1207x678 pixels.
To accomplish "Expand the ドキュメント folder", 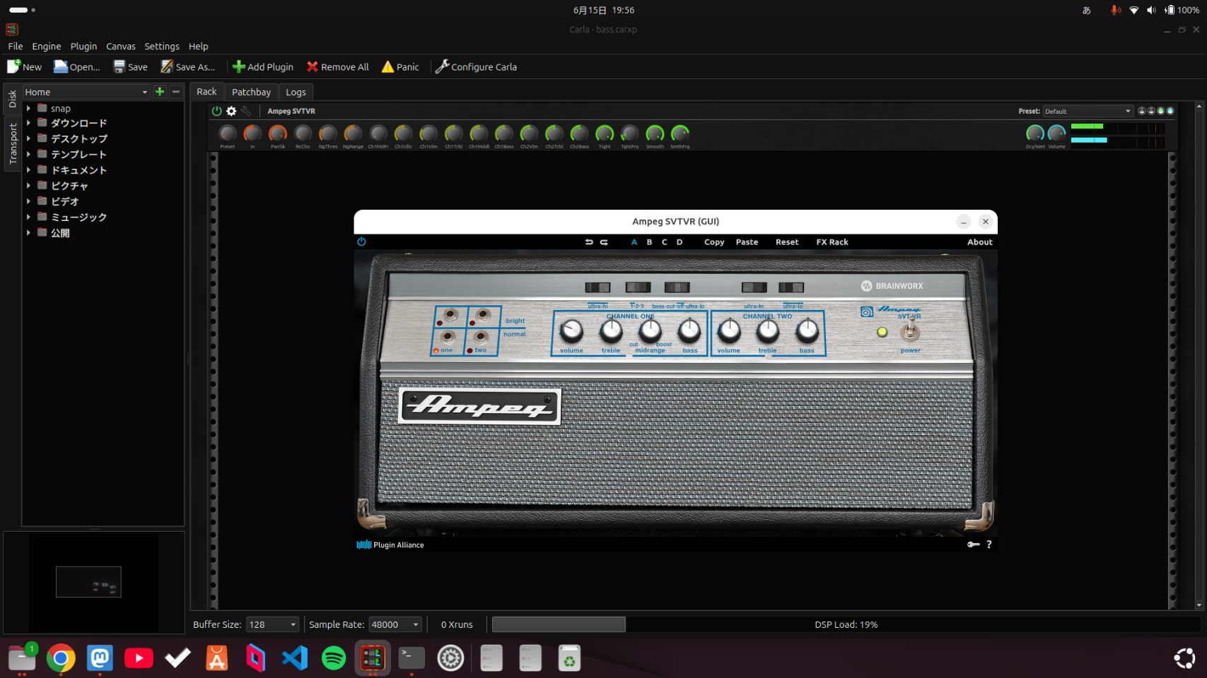I will pyautogui.click(x=29, y=169).
